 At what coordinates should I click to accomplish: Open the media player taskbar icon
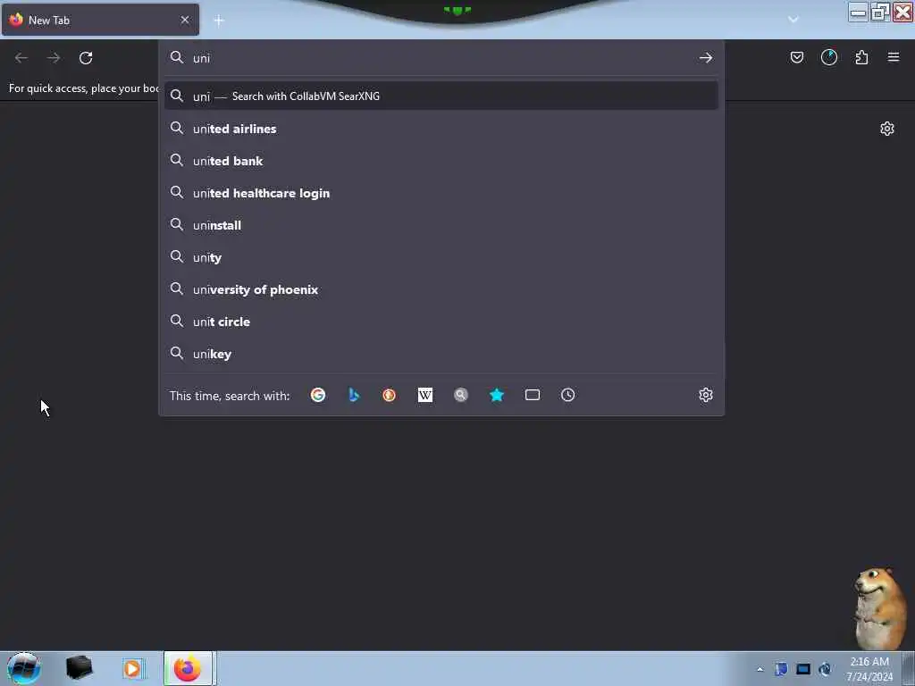pyautogui.click(x=133, y=668)
